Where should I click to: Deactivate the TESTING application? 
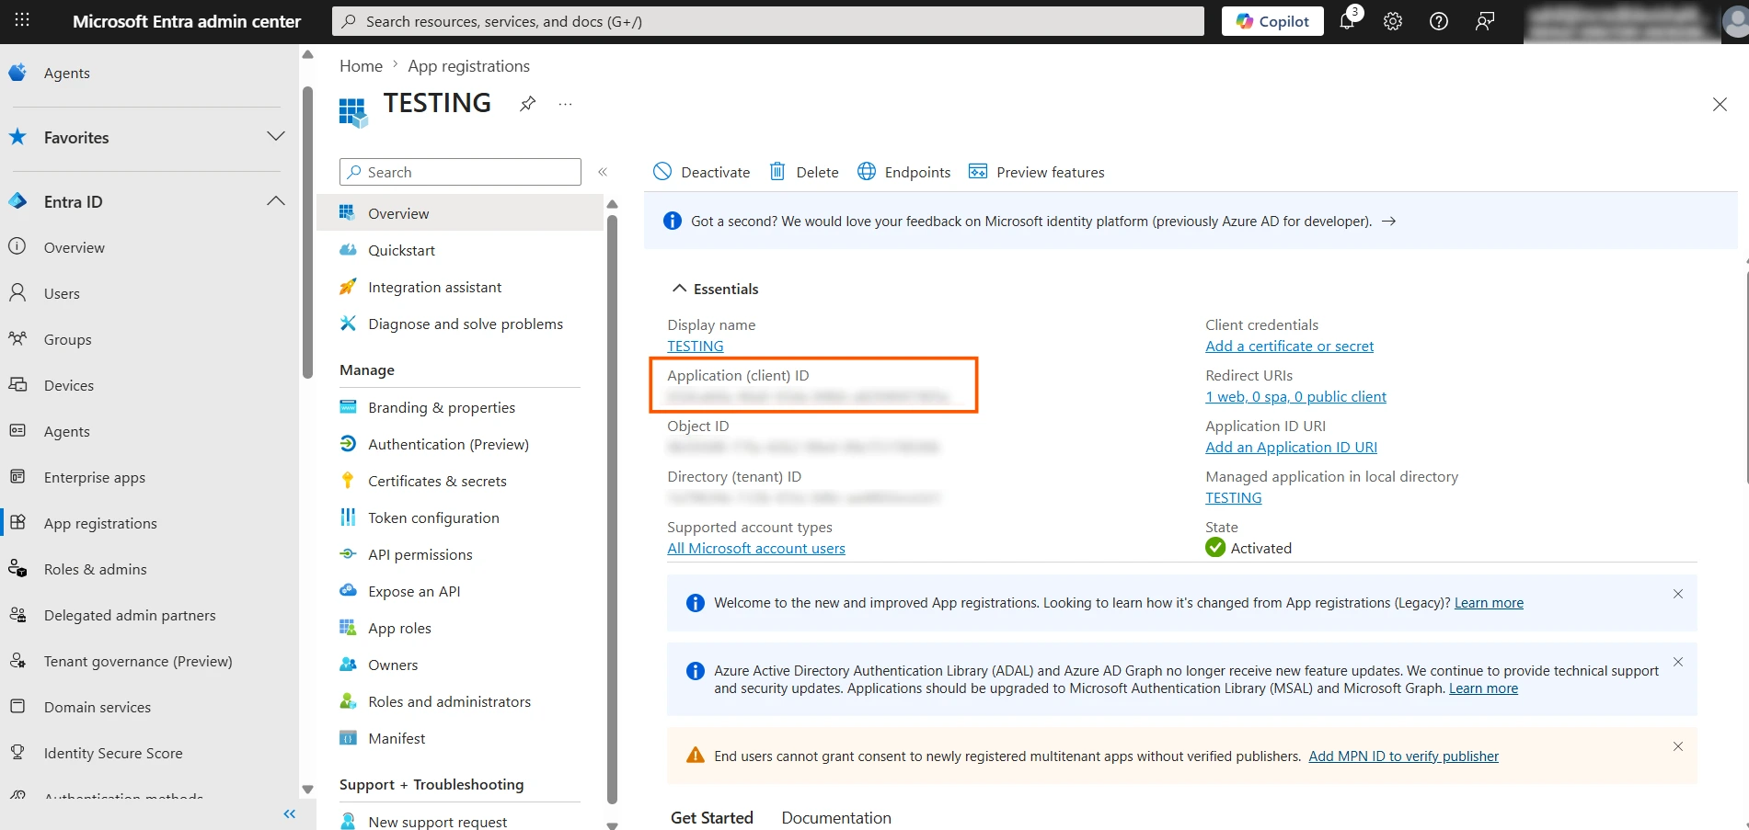pos(702,172)
